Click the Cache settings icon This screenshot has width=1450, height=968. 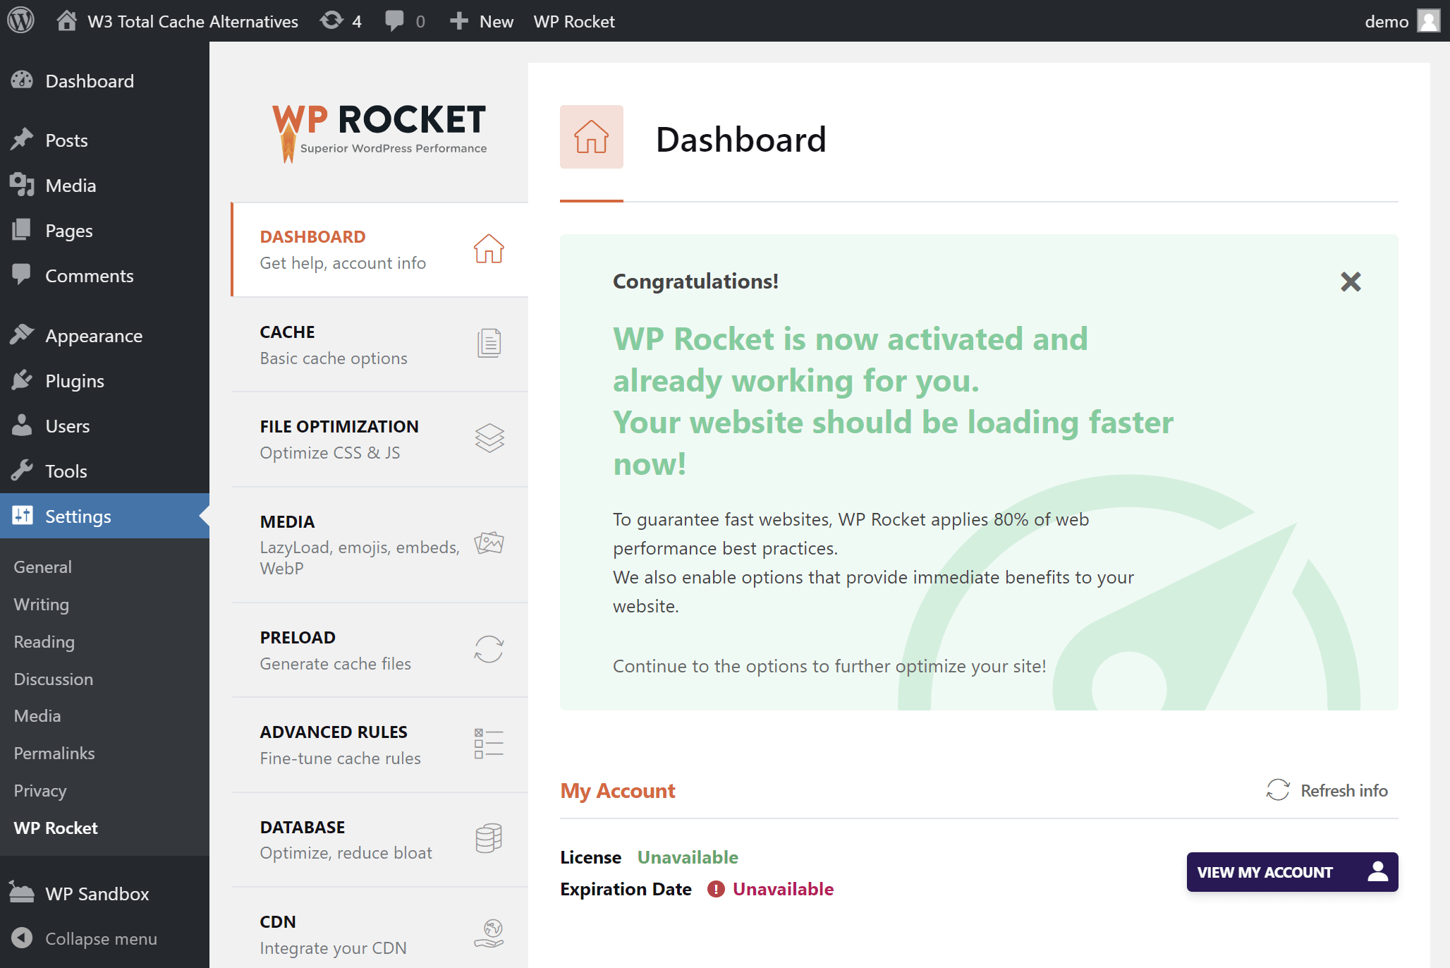tap(488, 344)
